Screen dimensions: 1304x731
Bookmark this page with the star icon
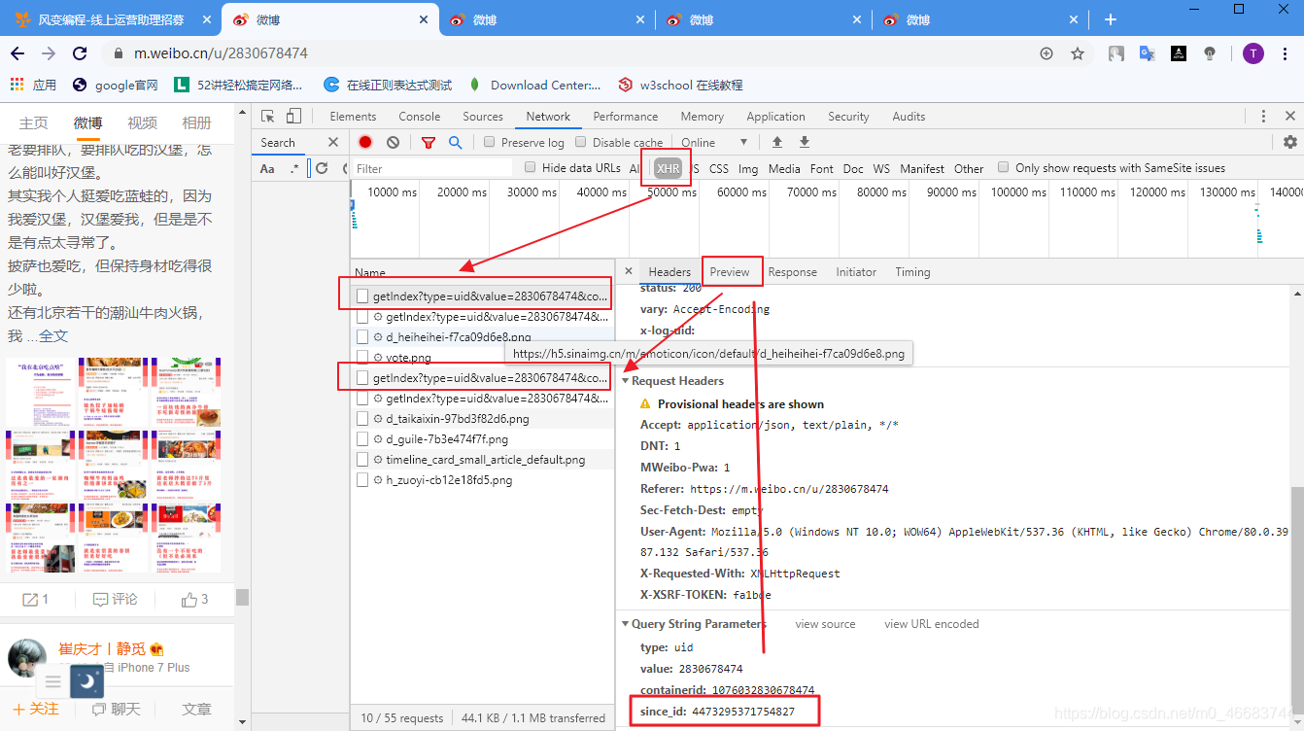click(1077, 53)
